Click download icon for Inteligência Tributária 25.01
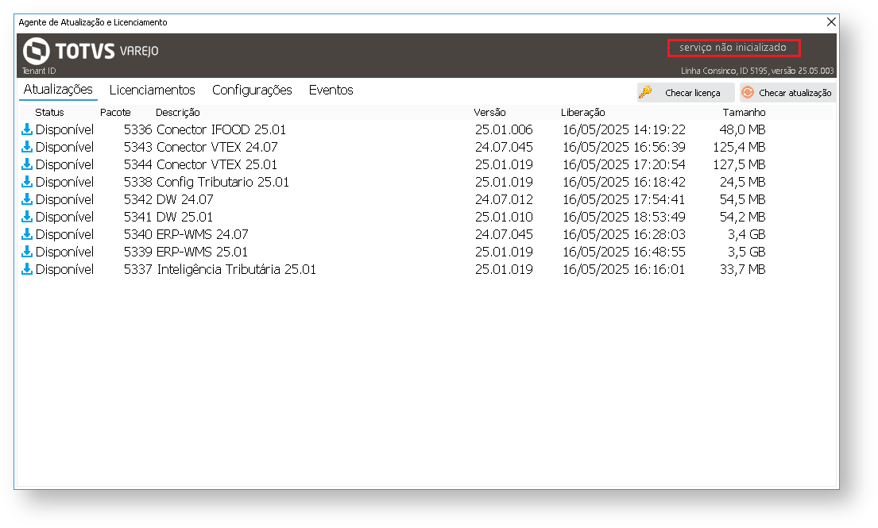Viewport: 878px width, 528px height. point(27,269)
